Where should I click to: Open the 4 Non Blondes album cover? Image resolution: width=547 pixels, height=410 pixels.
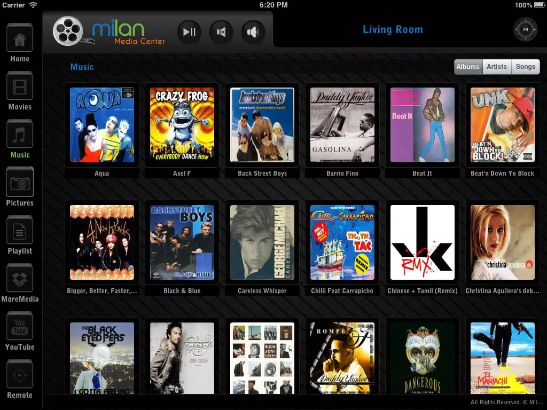(102, 242)
